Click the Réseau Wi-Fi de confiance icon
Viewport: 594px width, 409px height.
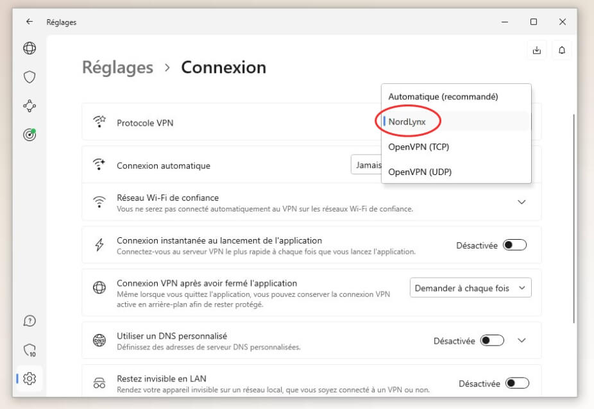(99, 202)
